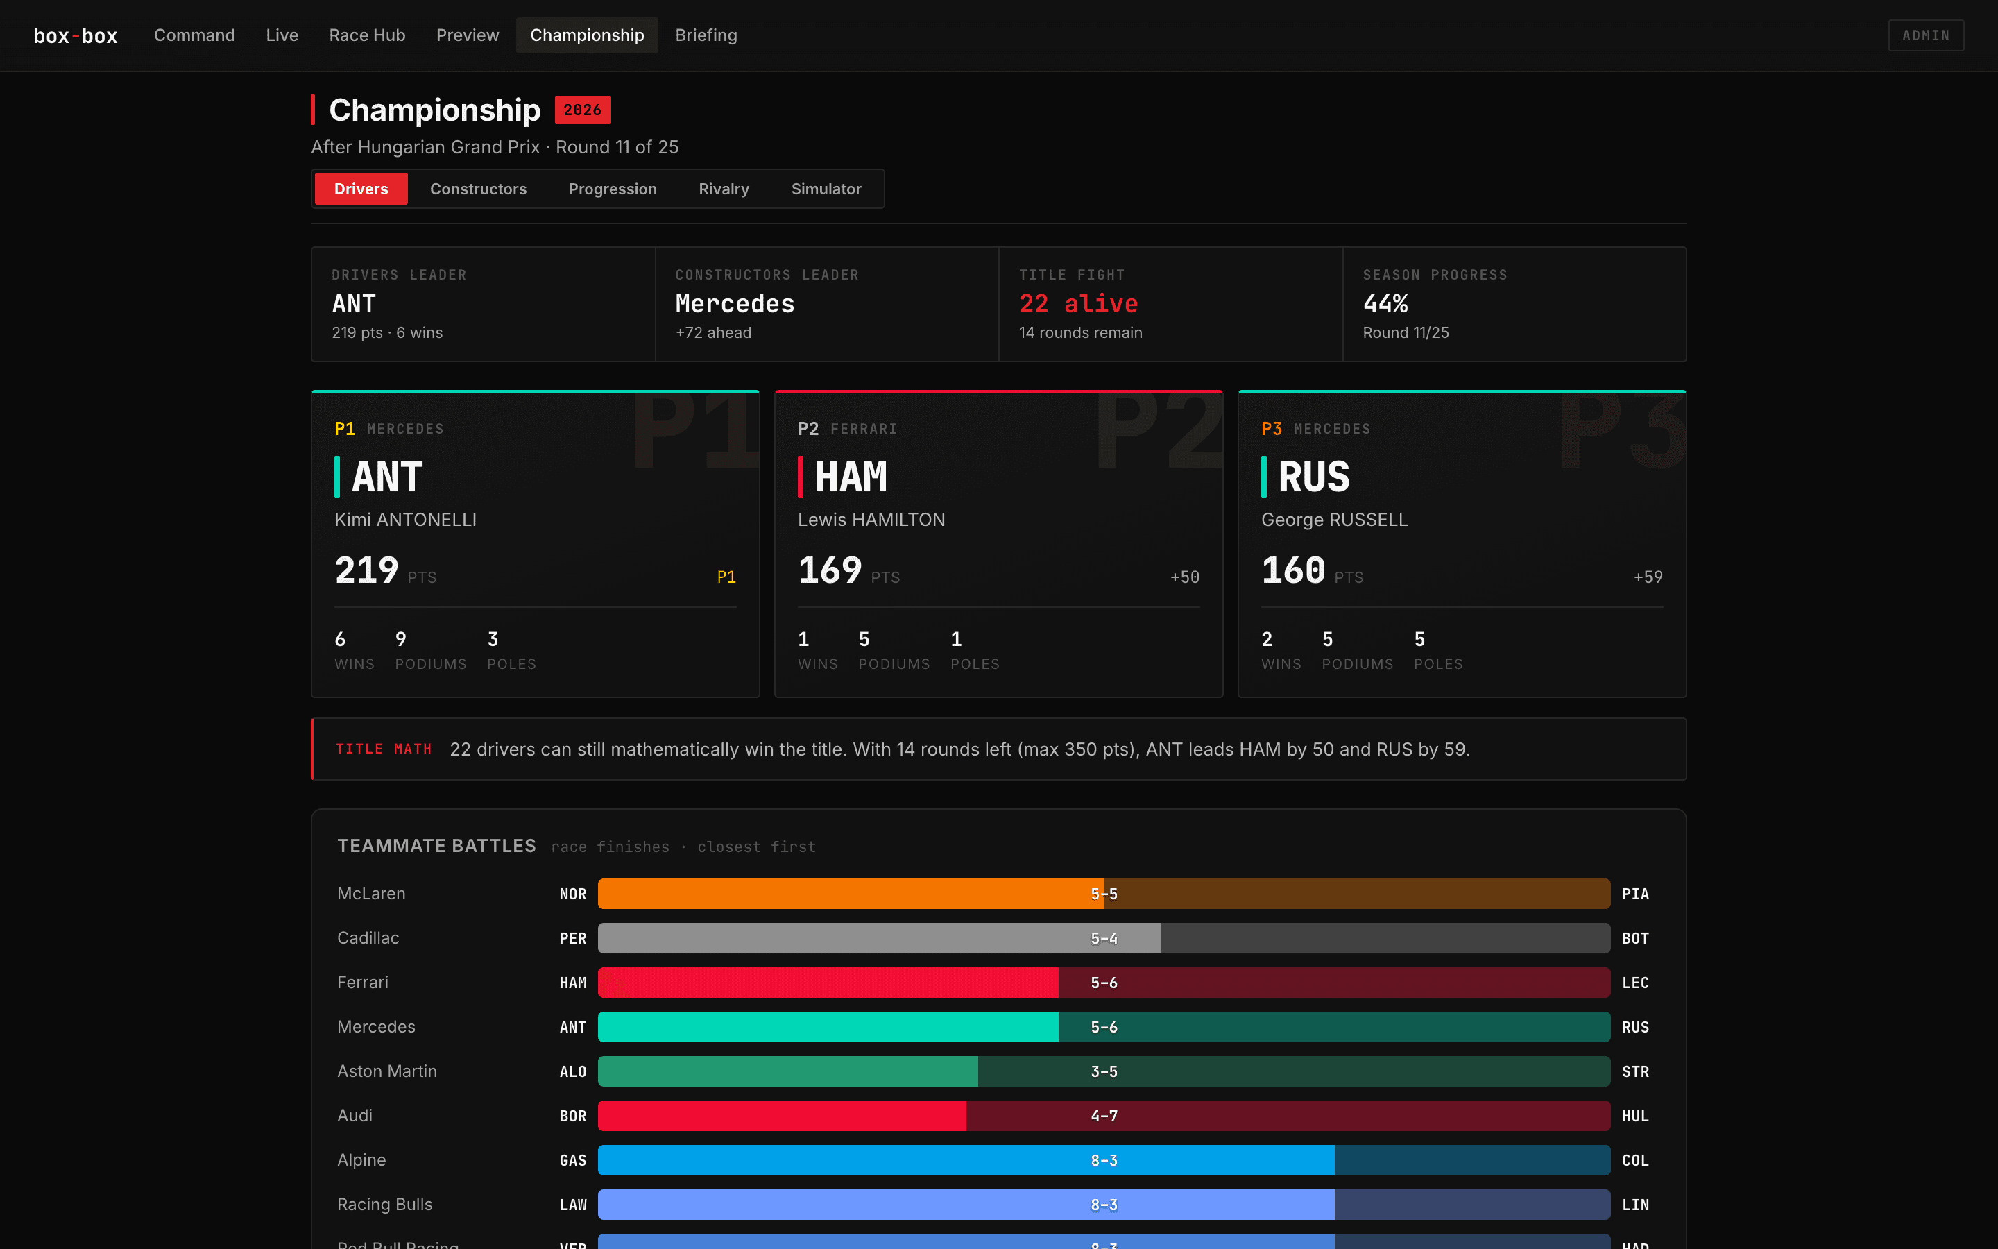Click the Racing Bulls 8-3 battle bar
Screen dimensions: 1998x1249
pyautogui.click(x=1104, y=1205)
